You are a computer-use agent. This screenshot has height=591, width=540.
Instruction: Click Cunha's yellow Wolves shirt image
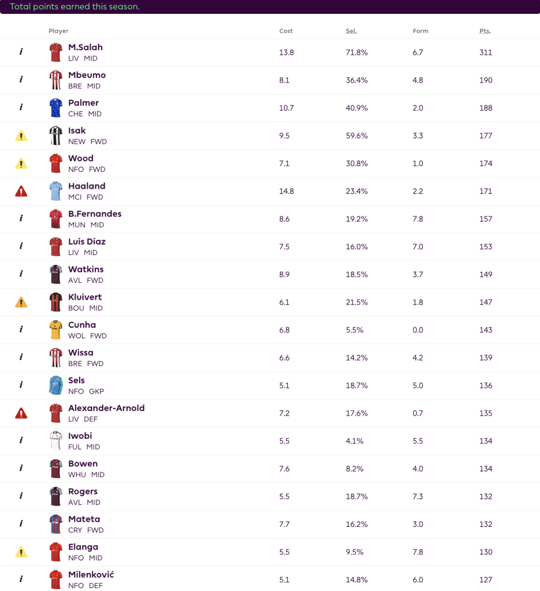[55, 330]
